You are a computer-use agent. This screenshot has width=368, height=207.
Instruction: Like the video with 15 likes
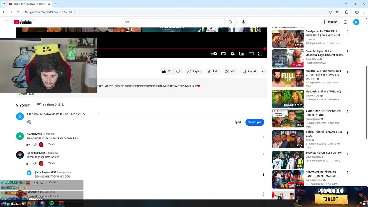(x=166, y=71)
